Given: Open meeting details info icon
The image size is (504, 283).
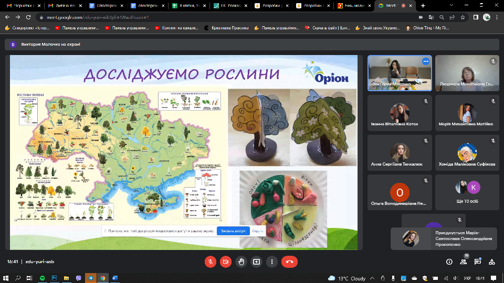Looking at the screenshot, I should (x=449, y=262).
